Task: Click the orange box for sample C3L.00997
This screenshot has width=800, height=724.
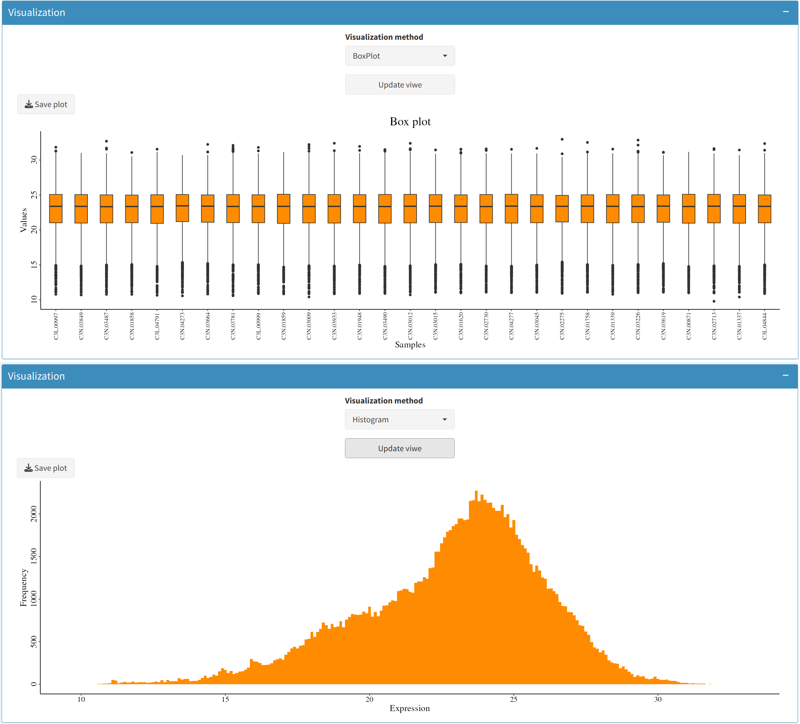Action: 56,209
